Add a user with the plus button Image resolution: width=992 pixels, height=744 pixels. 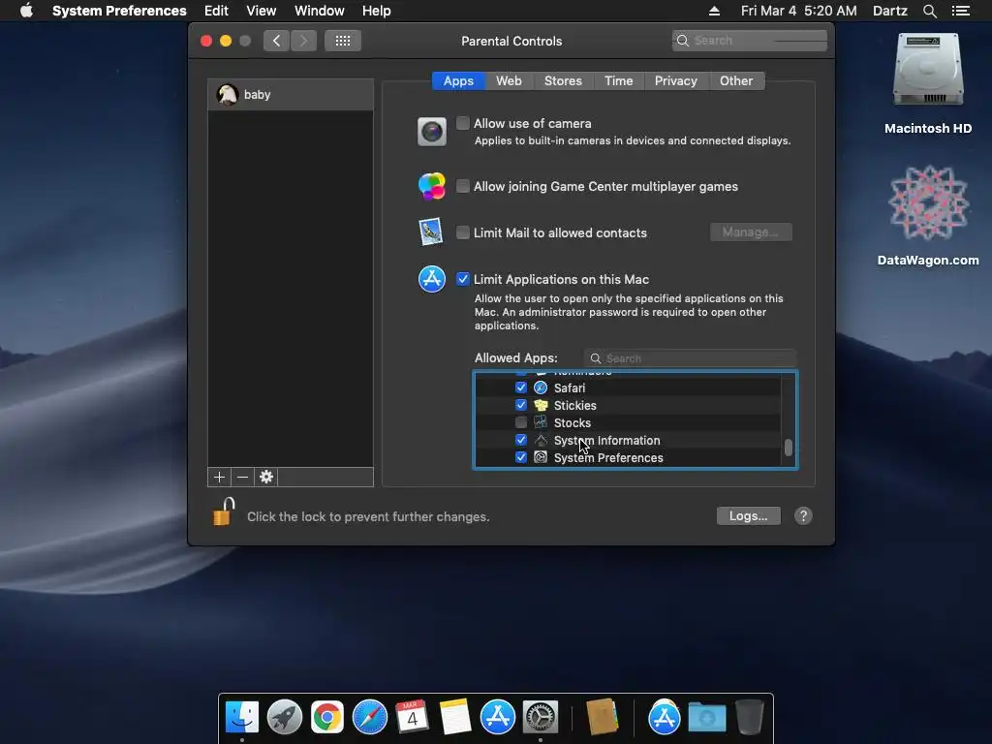click(x=219, y=477)
